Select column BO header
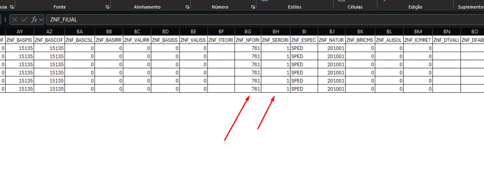 472,32
